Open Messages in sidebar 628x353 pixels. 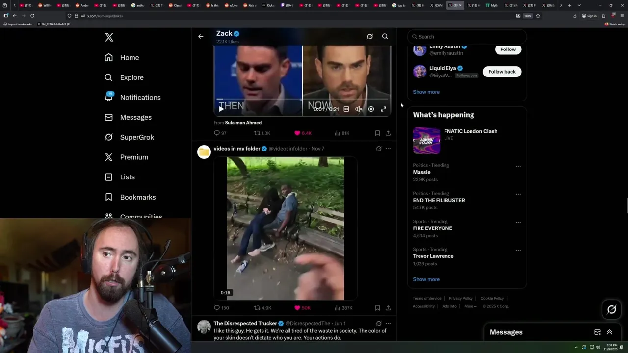[128, 117]
